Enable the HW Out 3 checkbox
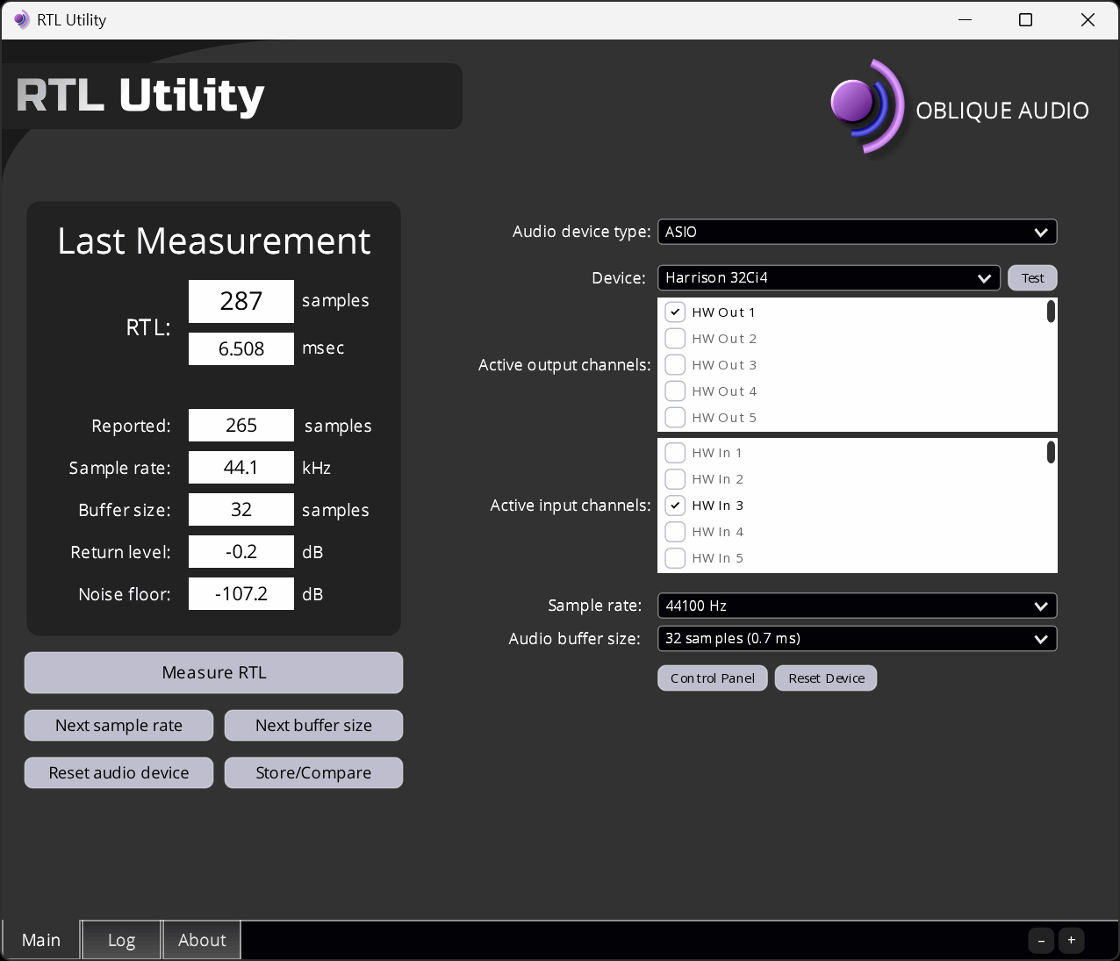The width and height of the screenshot is (1120, 961). 675,364
